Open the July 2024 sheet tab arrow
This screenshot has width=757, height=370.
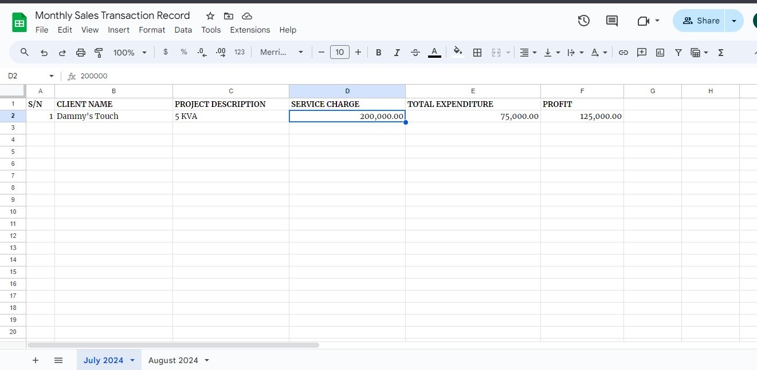pos(132,360)
